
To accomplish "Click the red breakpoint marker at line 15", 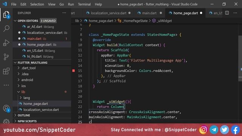I will pyautogui.click(x=74, y=71).
